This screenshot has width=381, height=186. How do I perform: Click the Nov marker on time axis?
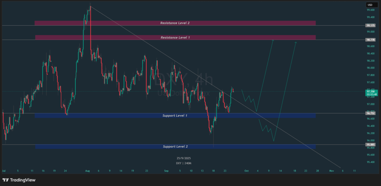coord(331,171)
